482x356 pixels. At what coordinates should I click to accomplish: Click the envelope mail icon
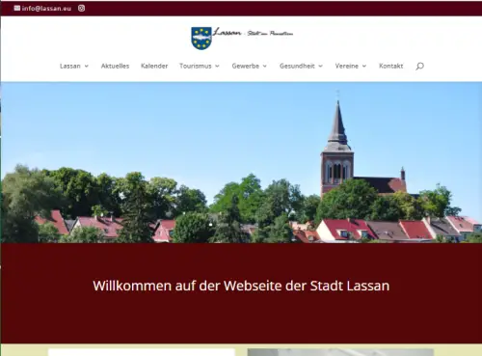17,8
